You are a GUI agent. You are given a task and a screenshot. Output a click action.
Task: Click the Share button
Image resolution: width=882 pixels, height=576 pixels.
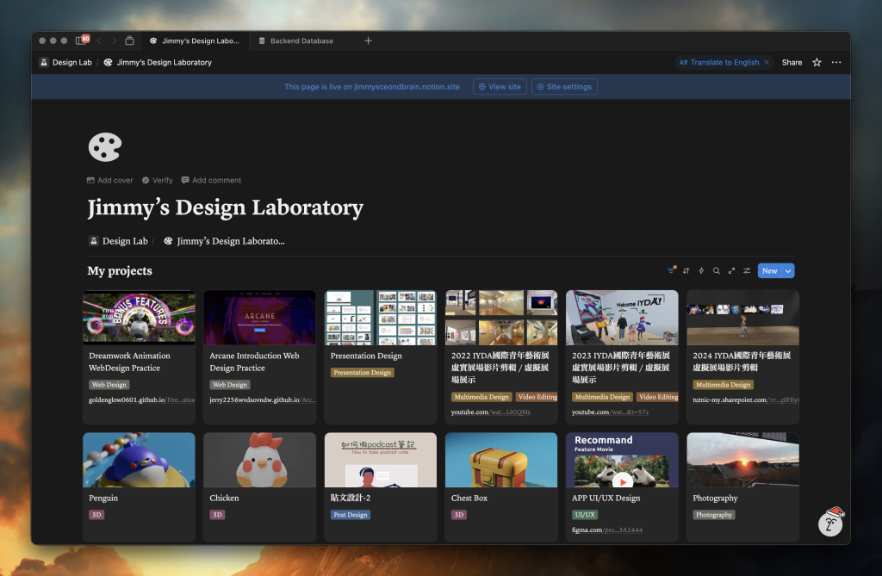(792, 62)
